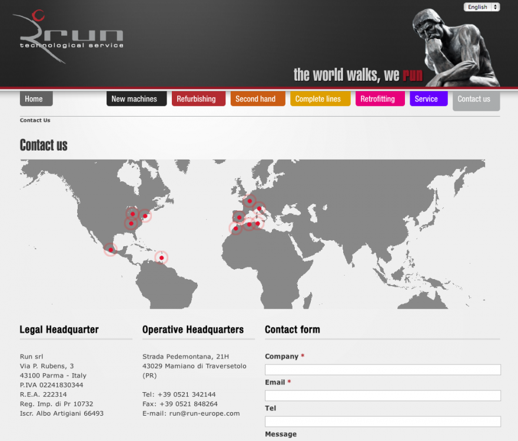
Task: Click the Message field label
Action: (x=281, y=434)
